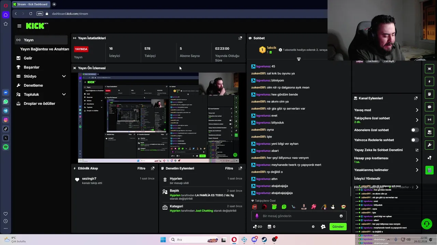
Task: Pop out the Kanal Eylemleri panel
Action: pyautogui.click(x=416, y=98)
